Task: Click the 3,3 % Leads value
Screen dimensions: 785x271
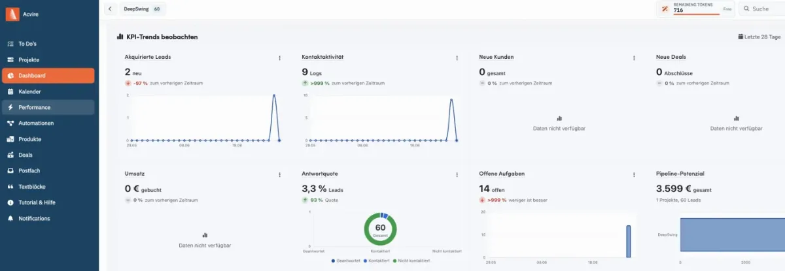Action: [x=322, y=189]
